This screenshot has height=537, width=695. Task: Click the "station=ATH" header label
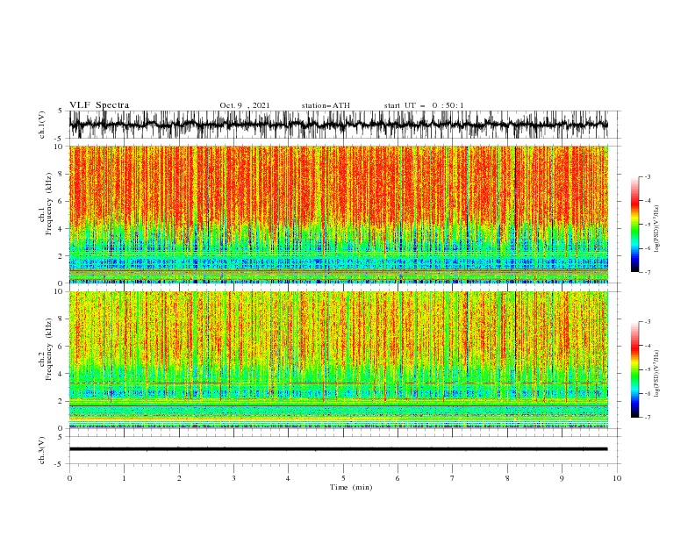326,105
